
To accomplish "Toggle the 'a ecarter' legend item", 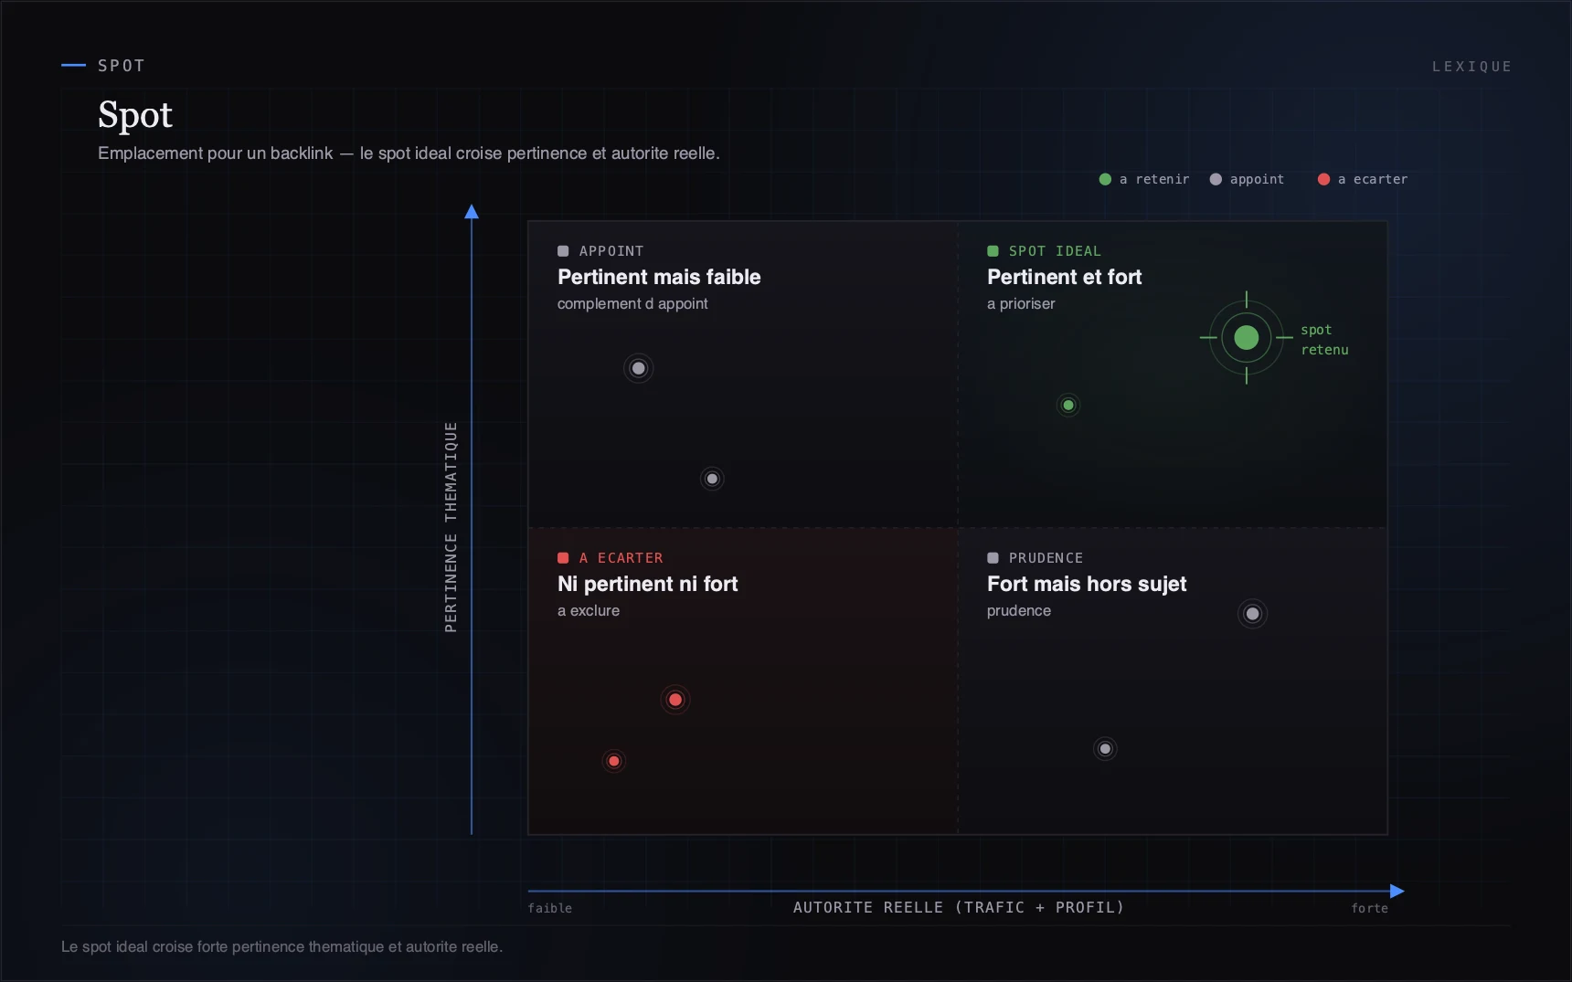I will [1363, 179].
